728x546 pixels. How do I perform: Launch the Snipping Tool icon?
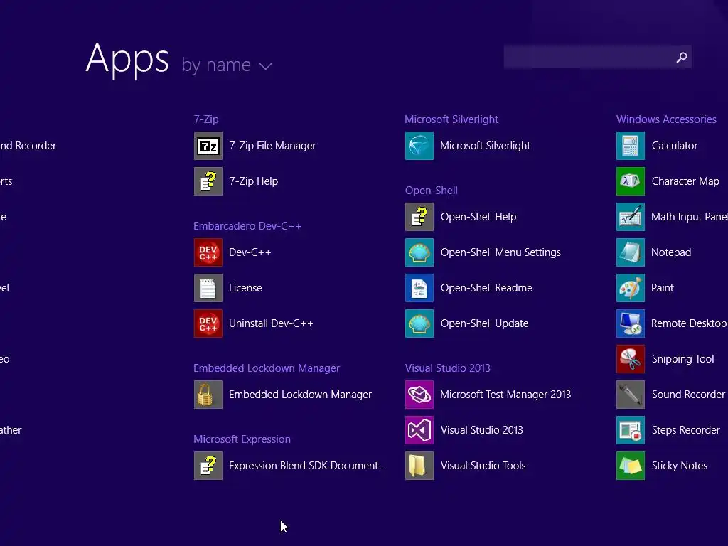[x=631, y=359]
